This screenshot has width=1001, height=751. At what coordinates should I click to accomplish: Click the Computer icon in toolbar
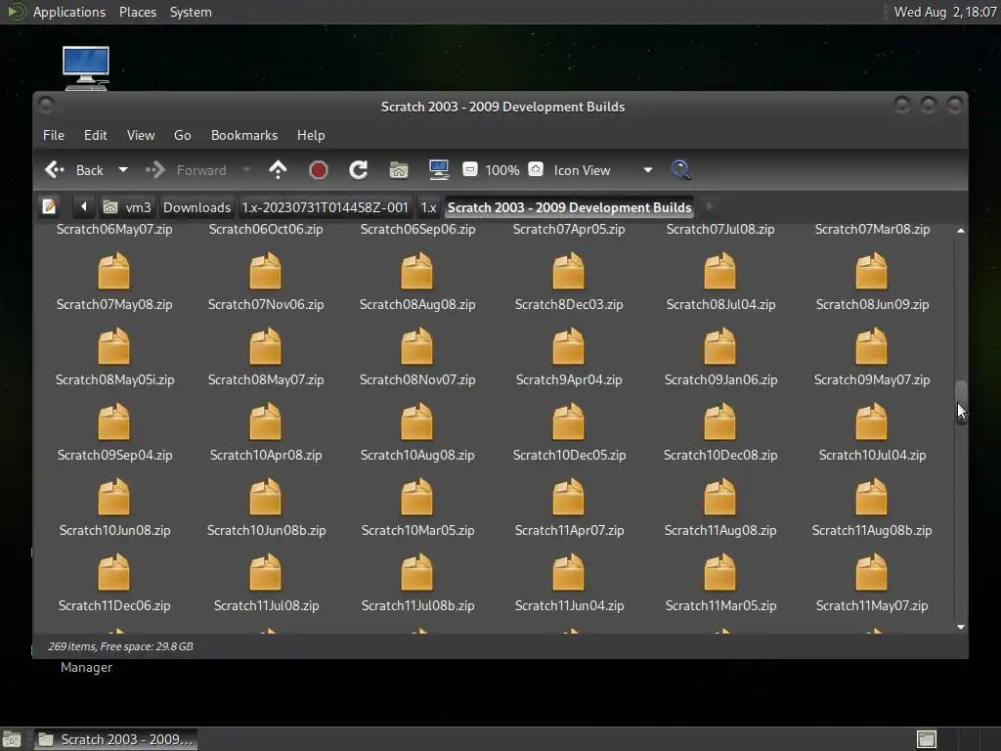tap(439, 170)
